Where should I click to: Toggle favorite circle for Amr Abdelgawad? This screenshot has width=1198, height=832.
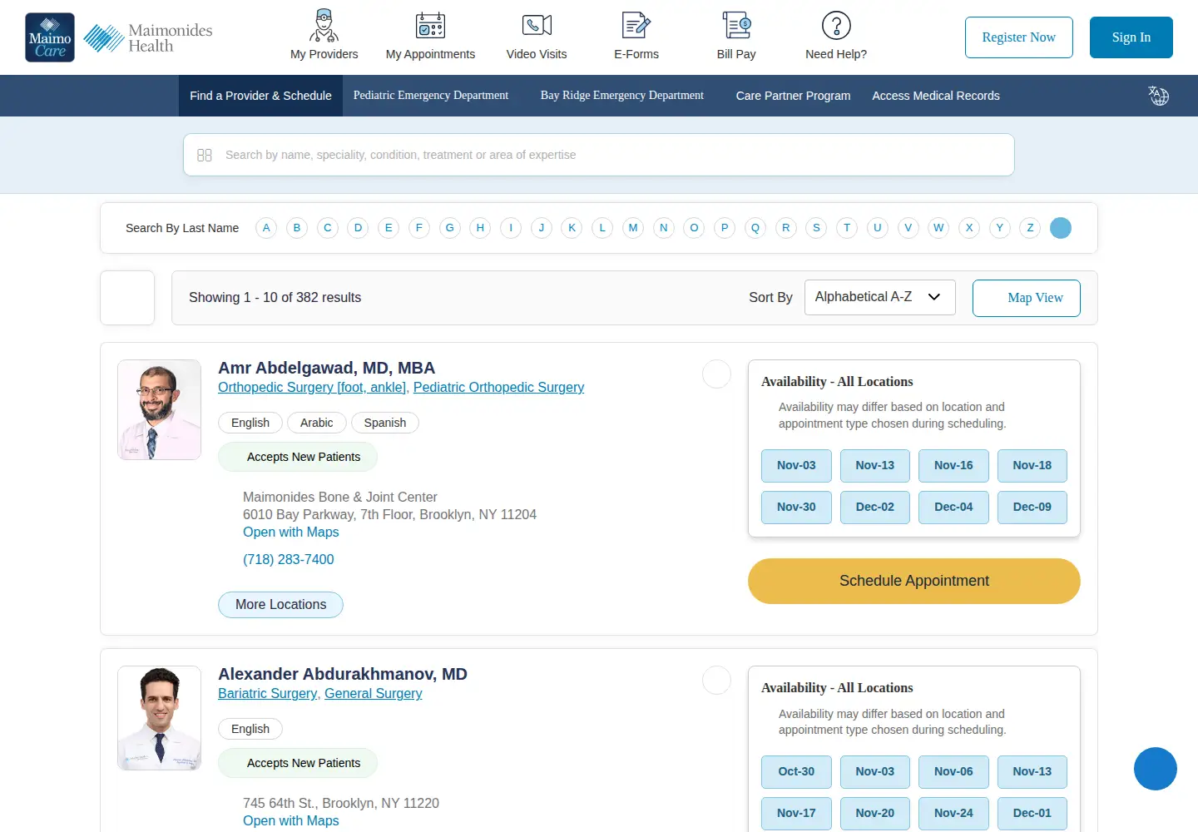tap(716, 374)
